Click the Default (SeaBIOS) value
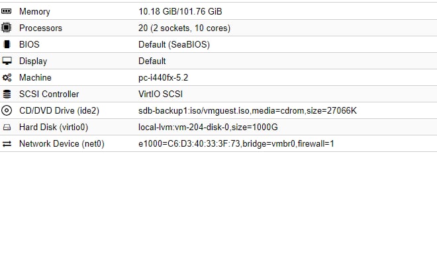Screen dimensions: 437x257 pos(174,44)
